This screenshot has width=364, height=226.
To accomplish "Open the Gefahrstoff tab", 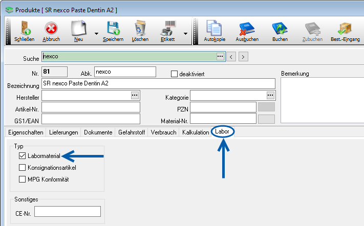I will (132, 132).
